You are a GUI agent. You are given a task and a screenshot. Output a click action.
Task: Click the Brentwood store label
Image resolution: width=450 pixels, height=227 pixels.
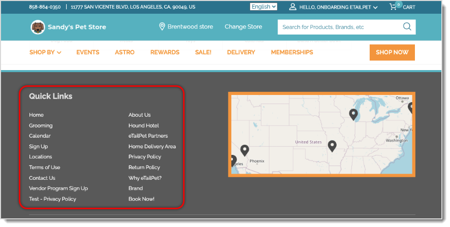(x=190, y=26)
